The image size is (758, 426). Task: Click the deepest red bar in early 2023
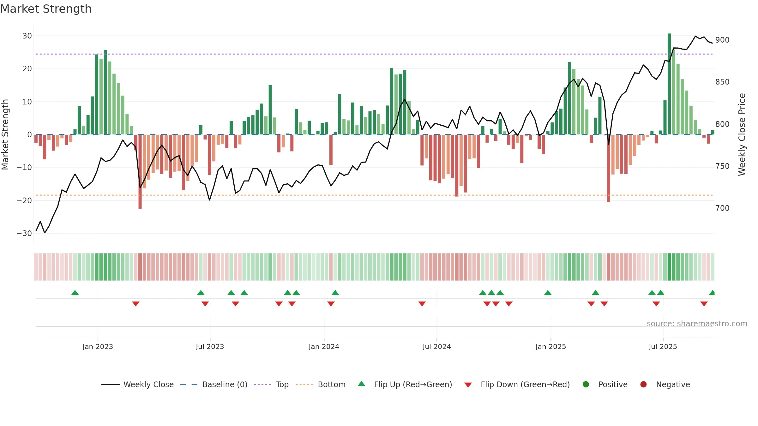140,172
